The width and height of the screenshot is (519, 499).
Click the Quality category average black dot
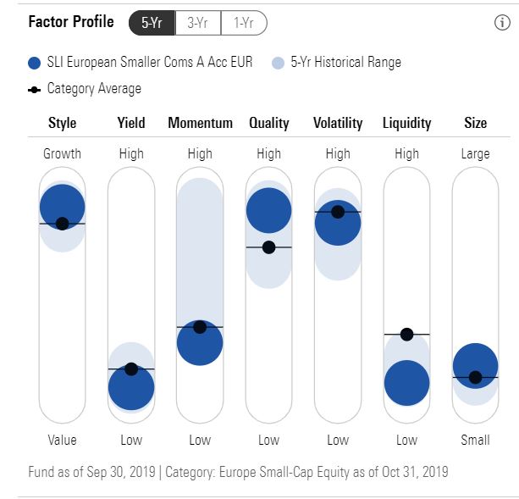tap(268, 247)
